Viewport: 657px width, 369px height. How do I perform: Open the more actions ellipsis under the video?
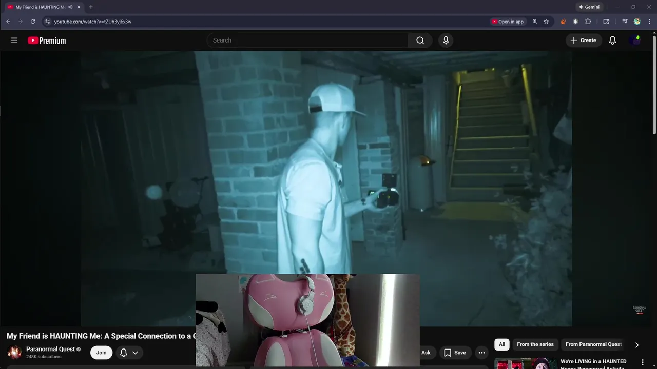(481, 353)
